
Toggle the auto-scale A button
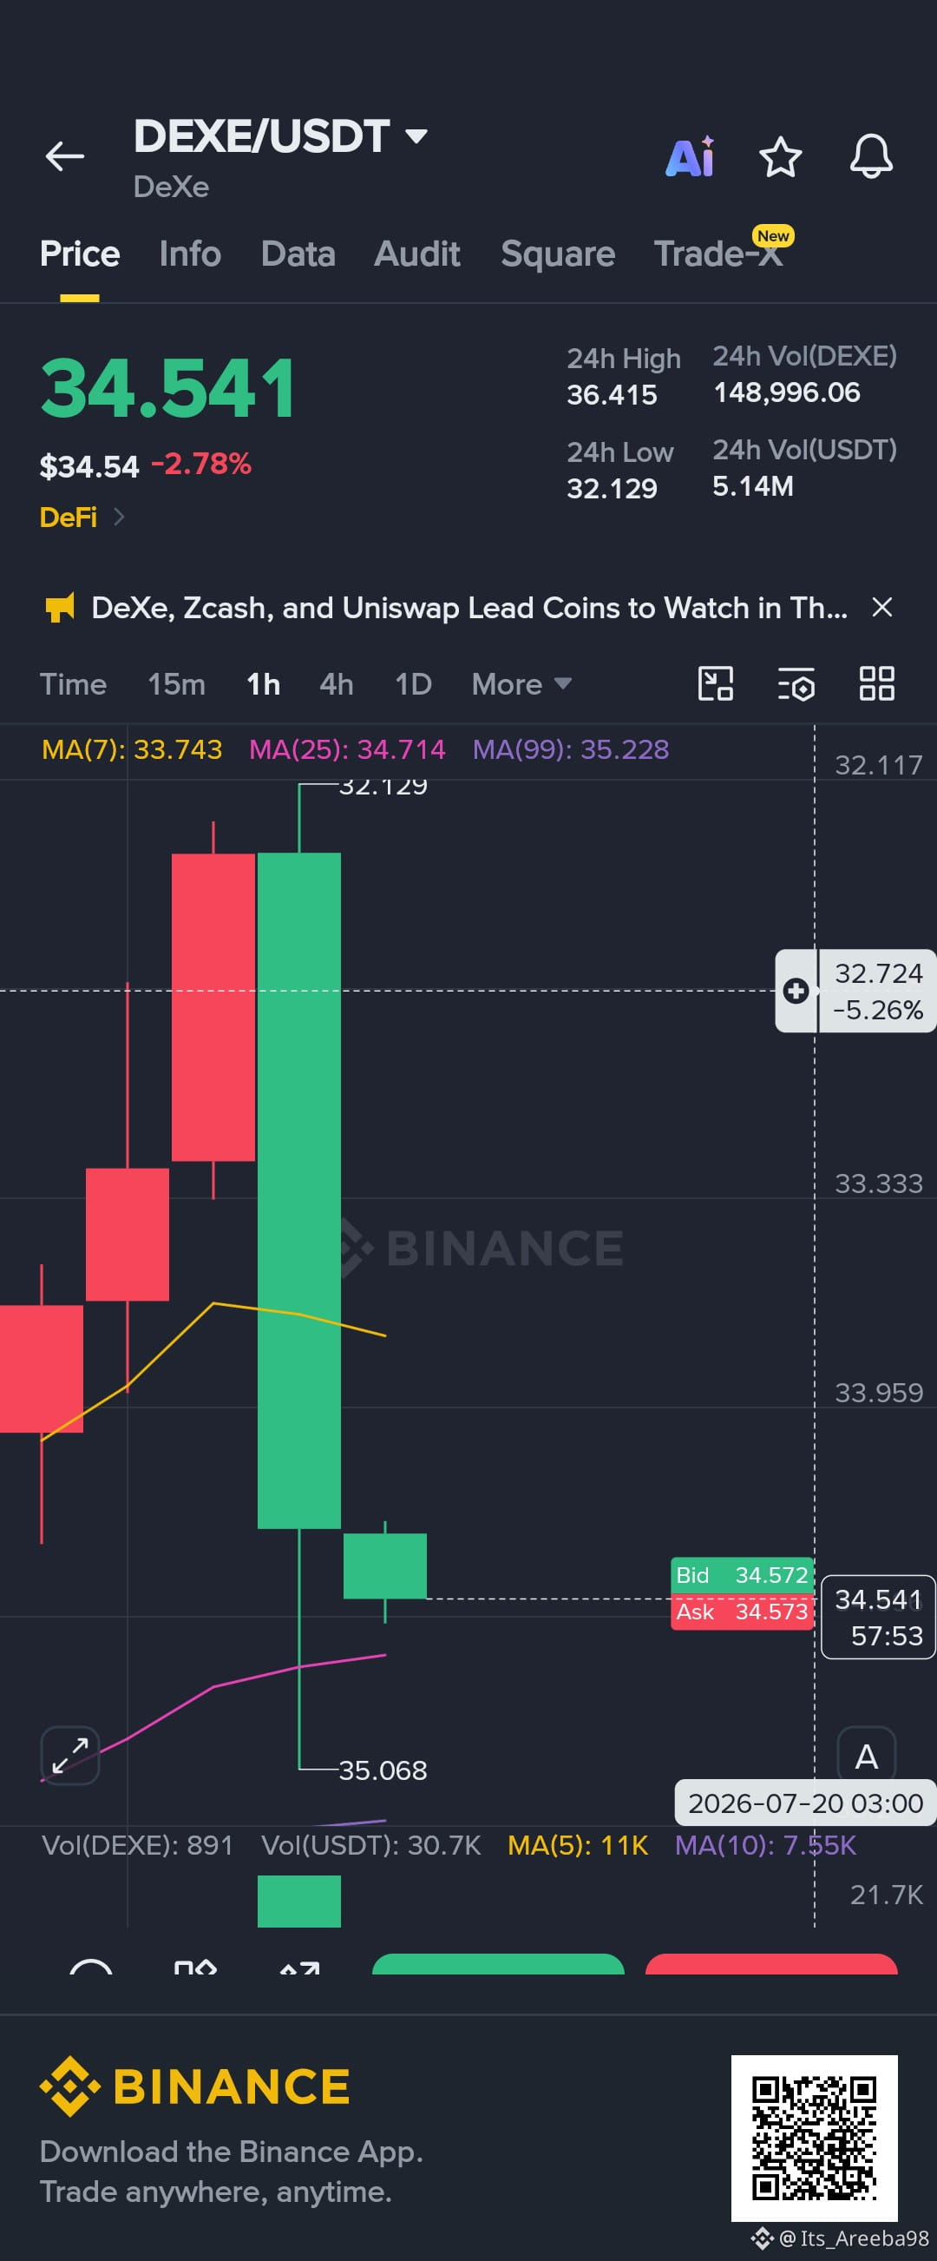[867, 1756]
